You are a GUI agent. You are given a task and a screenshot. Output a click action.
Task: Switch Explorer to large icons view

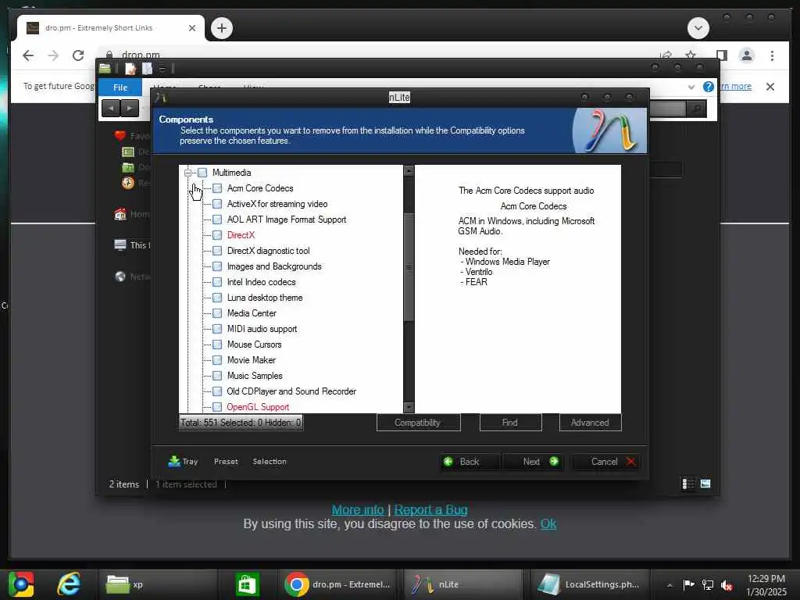pos(705,484)
